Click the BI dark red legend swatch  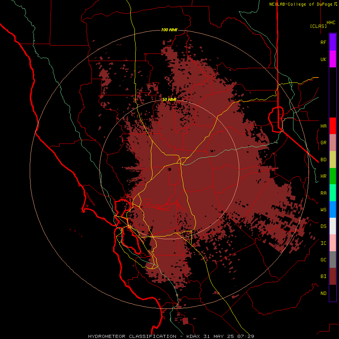click(x=333, y=276)
